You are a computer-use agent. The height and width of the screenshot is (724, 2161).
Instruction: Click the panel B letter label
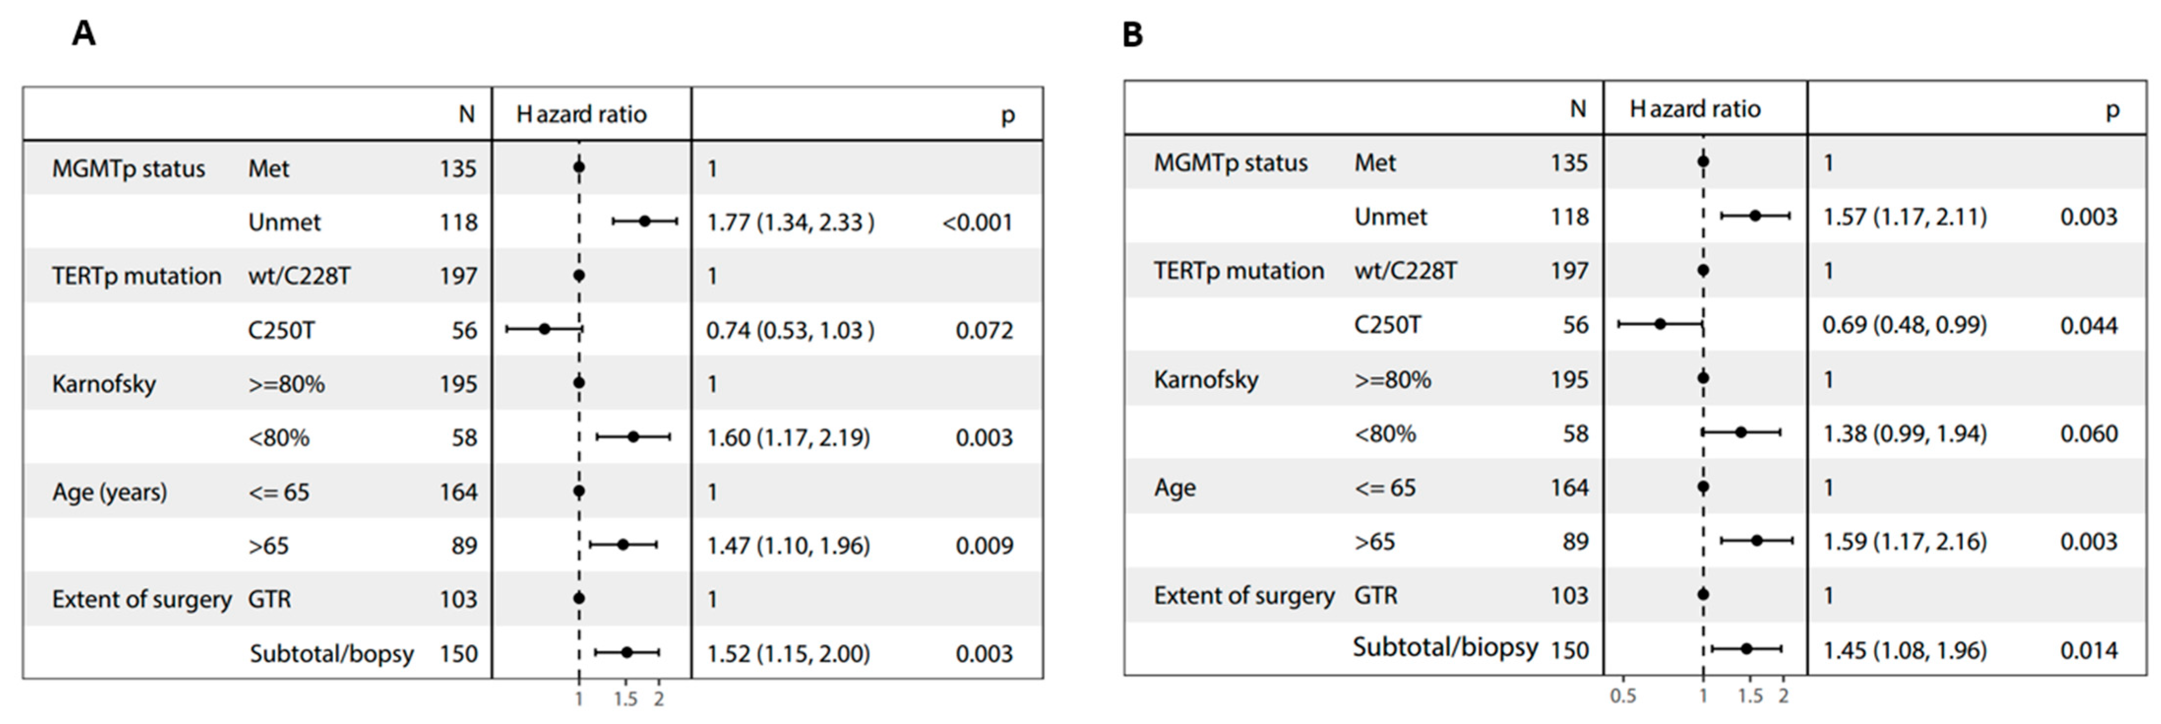point(1132,35)
